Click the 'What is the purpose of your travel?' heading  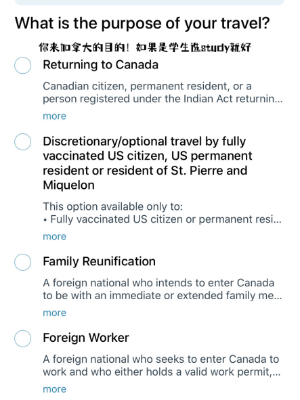(142, 24)
